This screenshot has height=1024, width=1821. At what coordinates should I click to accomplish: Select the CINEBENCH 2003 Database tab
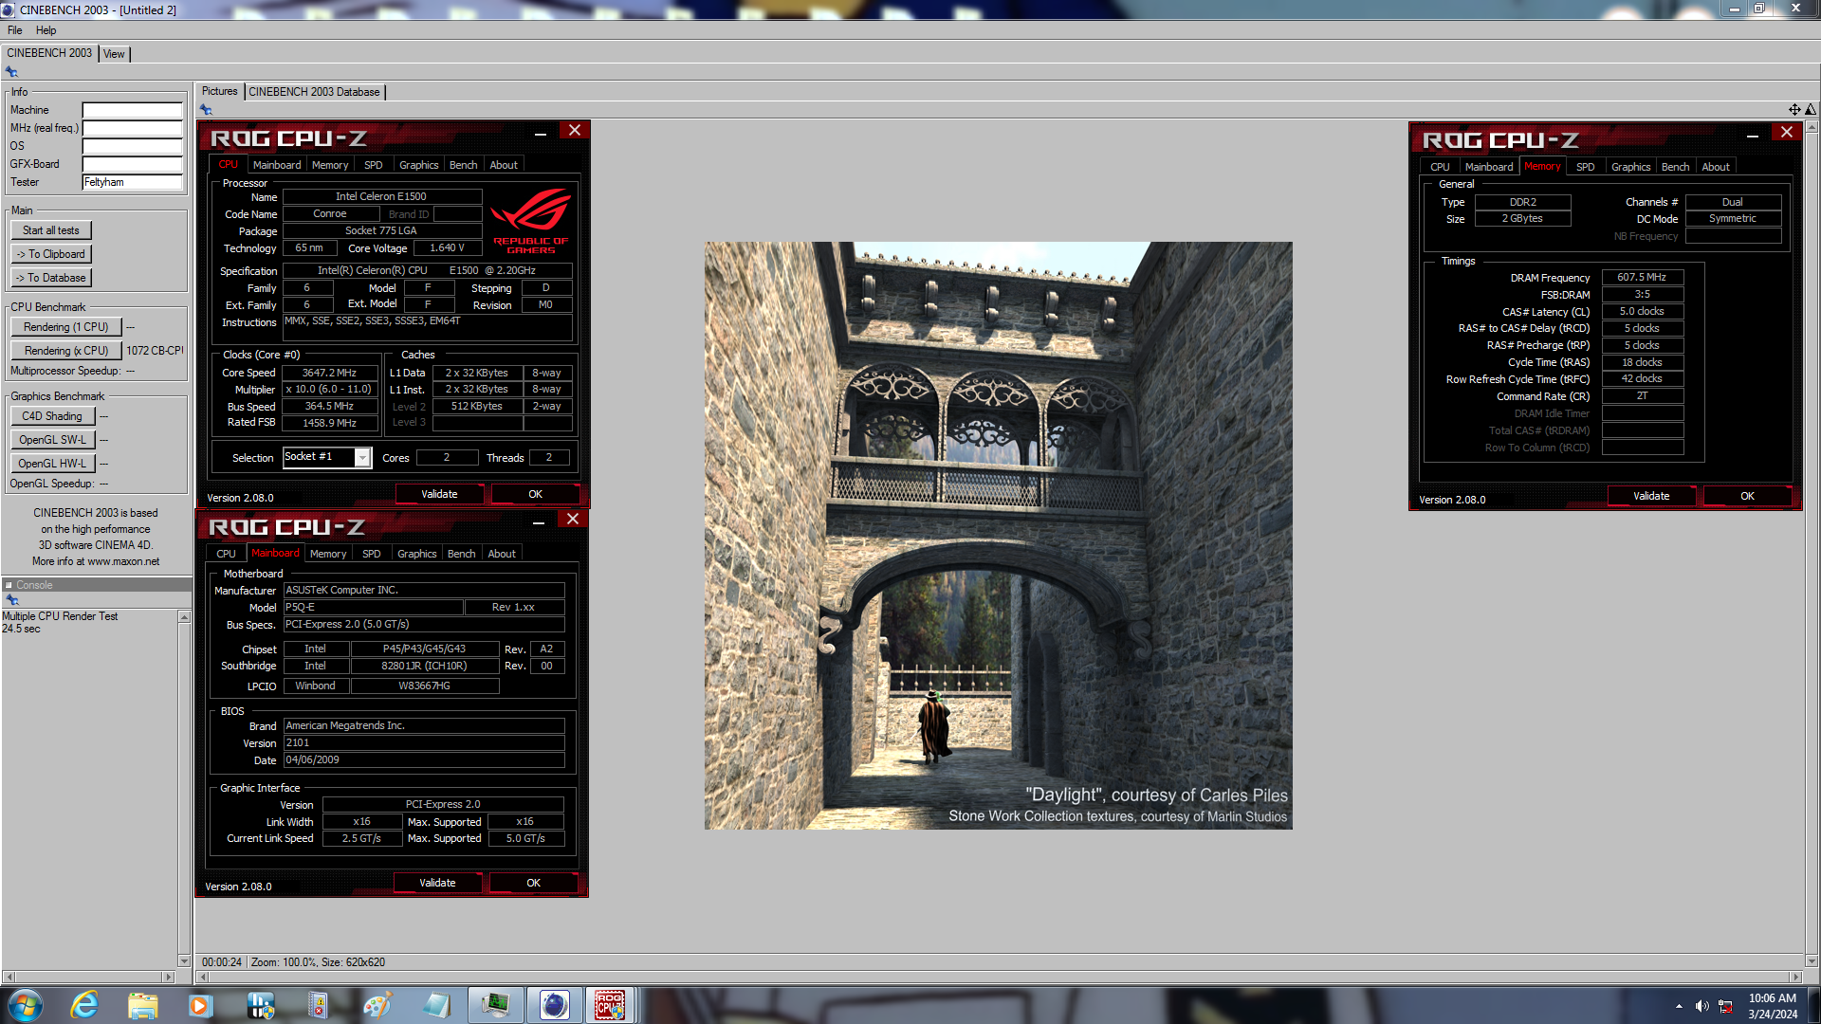pyautogui.click(x=314, y=92)
